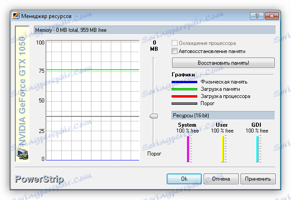Click the 'Восстановить память!' button
The height and width of the screenshot is (200, 291).
tap(223, 63)
